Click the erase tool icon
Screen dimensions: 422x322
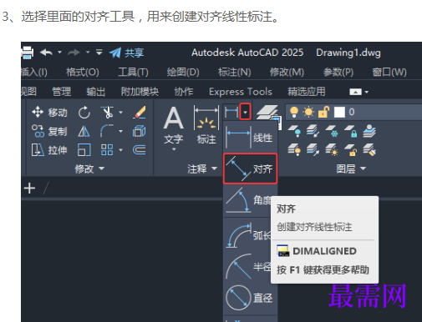(x=140, y=113)
